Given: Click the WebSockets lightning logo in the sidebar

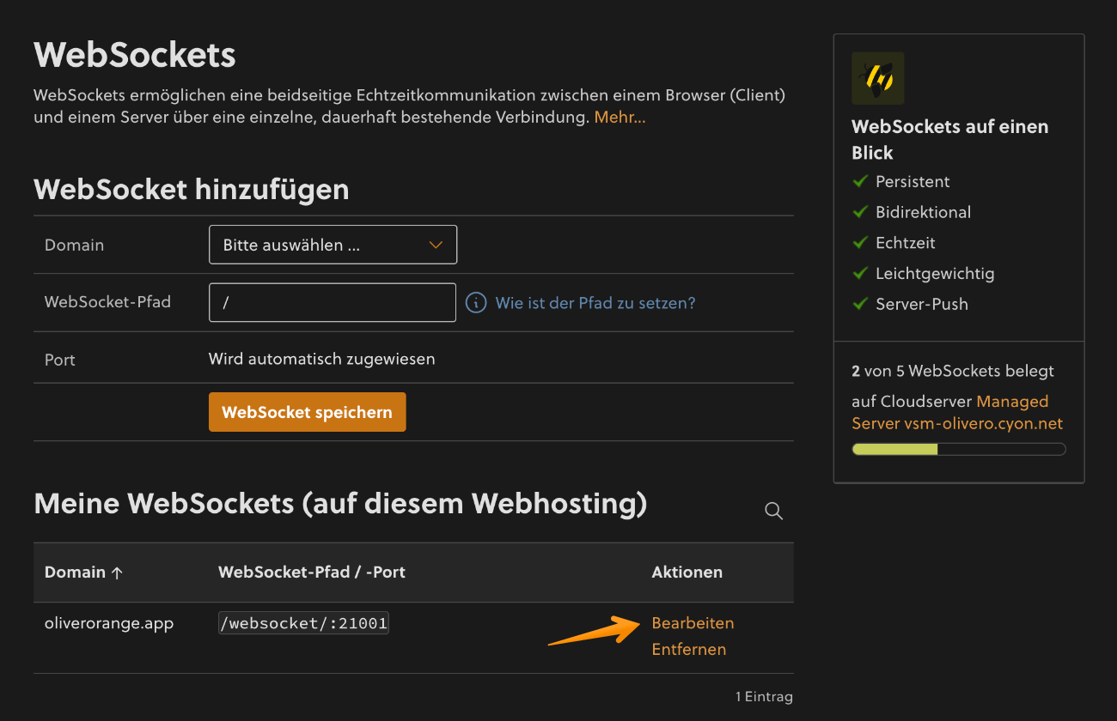Looking at the screenshot, I should 877,78.
